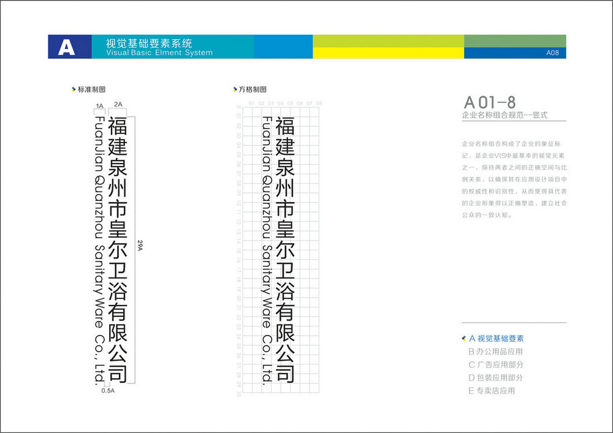Click the arrow bullet beside "方格制图"
Screen dimensions: 613x433
(x=235, y=89)
